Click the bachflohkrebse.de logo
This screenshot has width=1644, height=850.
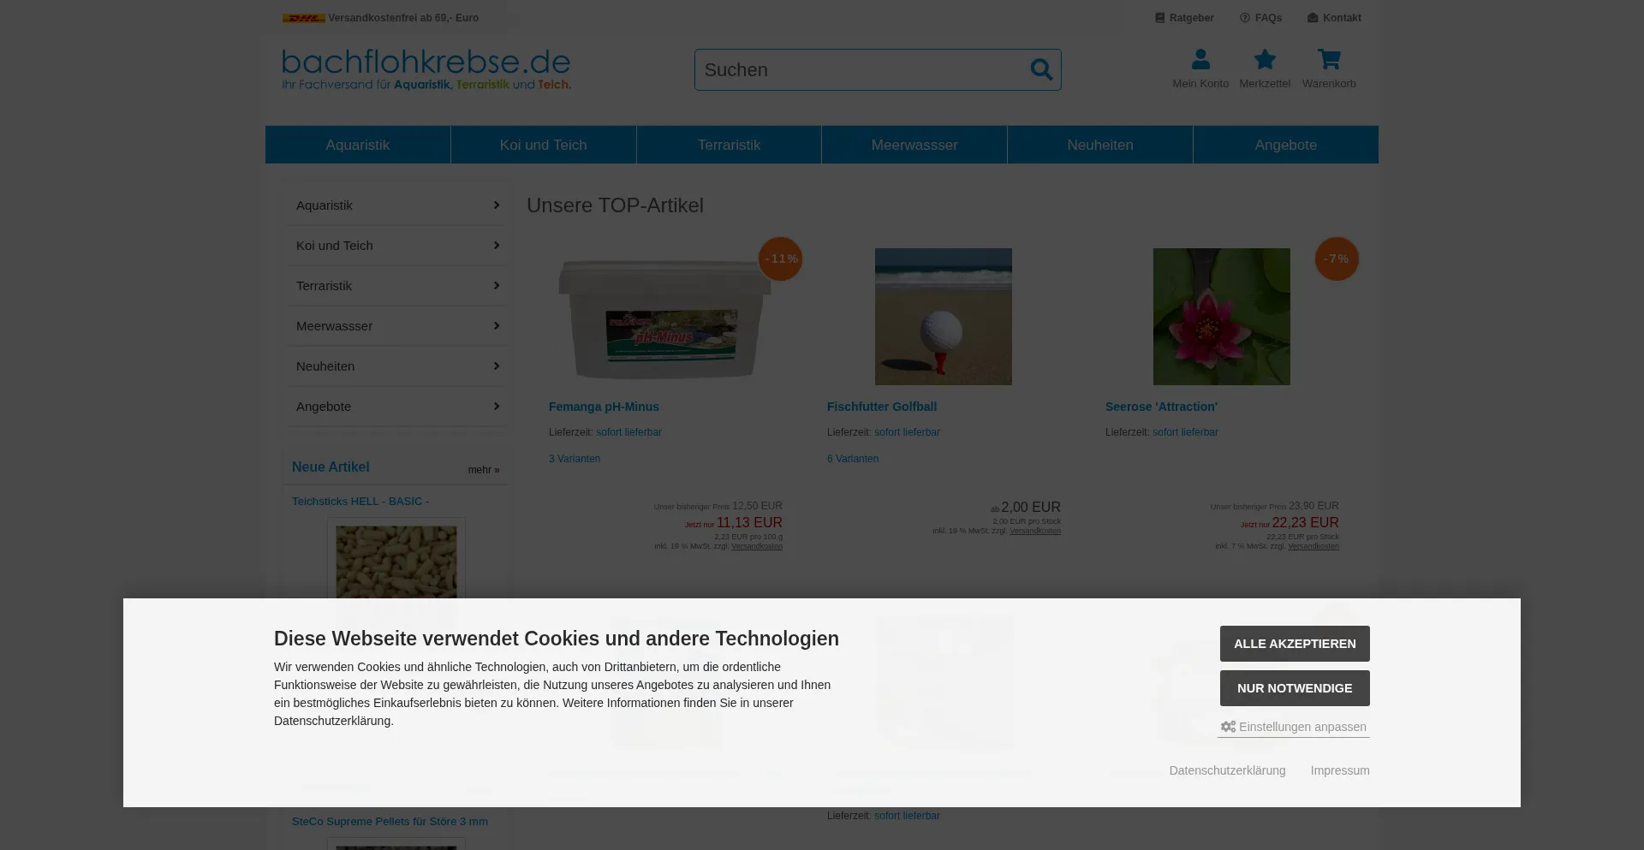coord(426,68)
